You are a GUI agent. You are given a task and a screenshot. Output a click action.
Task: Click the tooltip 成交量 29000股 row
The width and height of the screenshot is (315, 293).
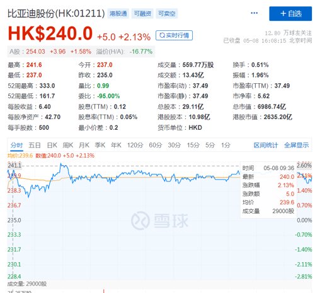click(x=268, y=211)
